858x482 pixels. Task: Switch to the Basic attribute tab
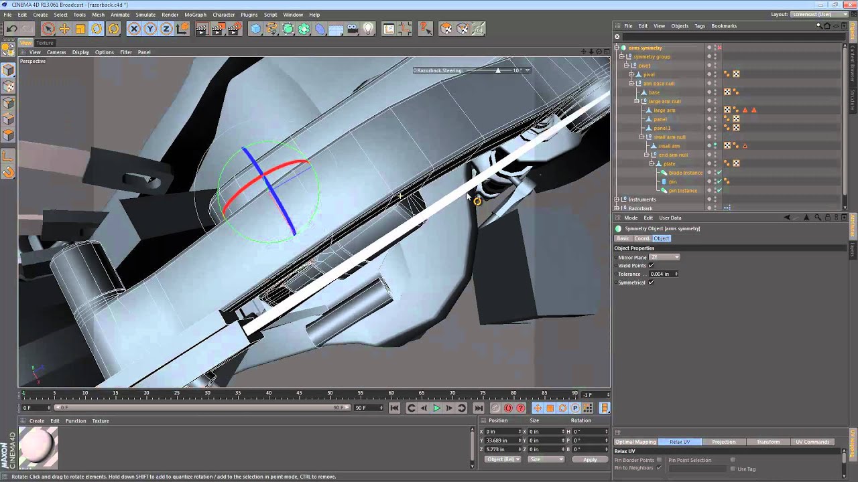[x=623, y=238]
